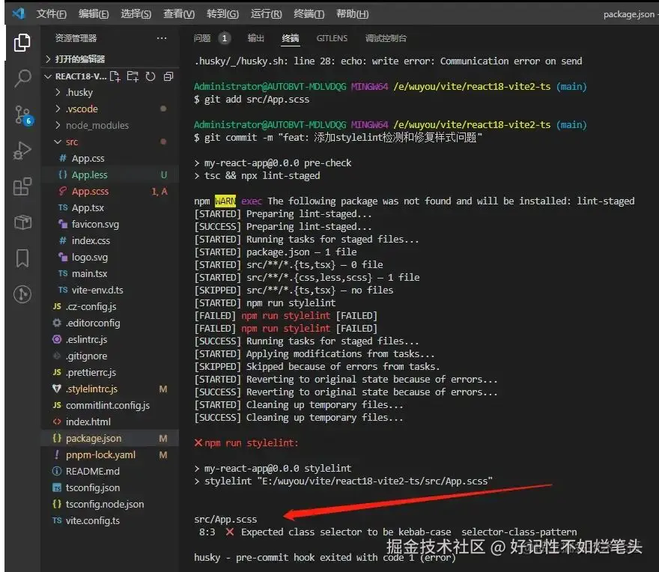Open Source Control view with 6 badge
Screen dimensions: 659x572
coord(22,115)
